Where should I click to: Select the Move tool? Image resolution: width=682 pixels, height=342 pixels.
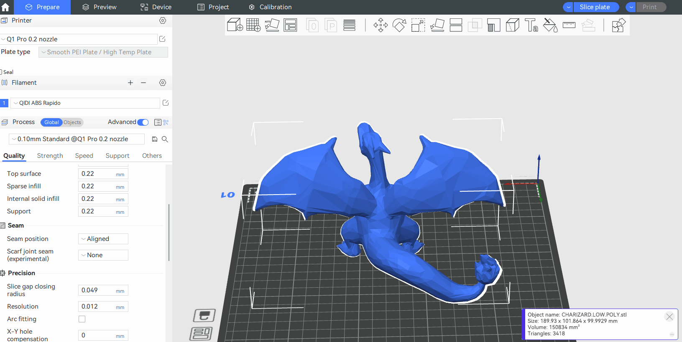pos(381,25)
